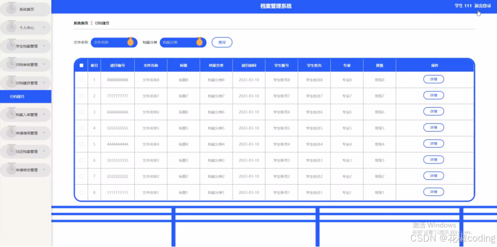Click the 专业 column header

point(347,66)
